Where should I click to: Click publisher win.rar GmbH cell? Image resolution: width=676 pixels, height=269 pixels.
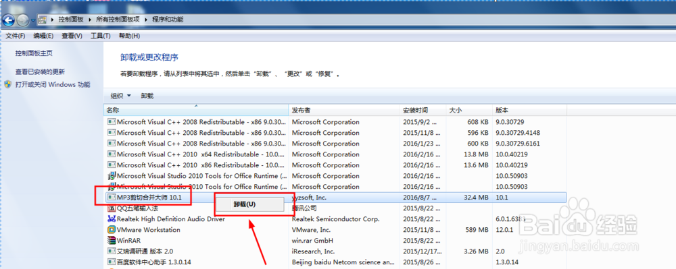[x=312, y=241]
